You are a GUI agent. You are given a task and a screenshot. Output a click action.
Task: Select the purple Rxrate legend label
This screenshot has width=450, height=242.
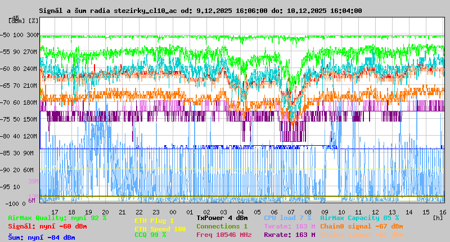tap(289, 235)
